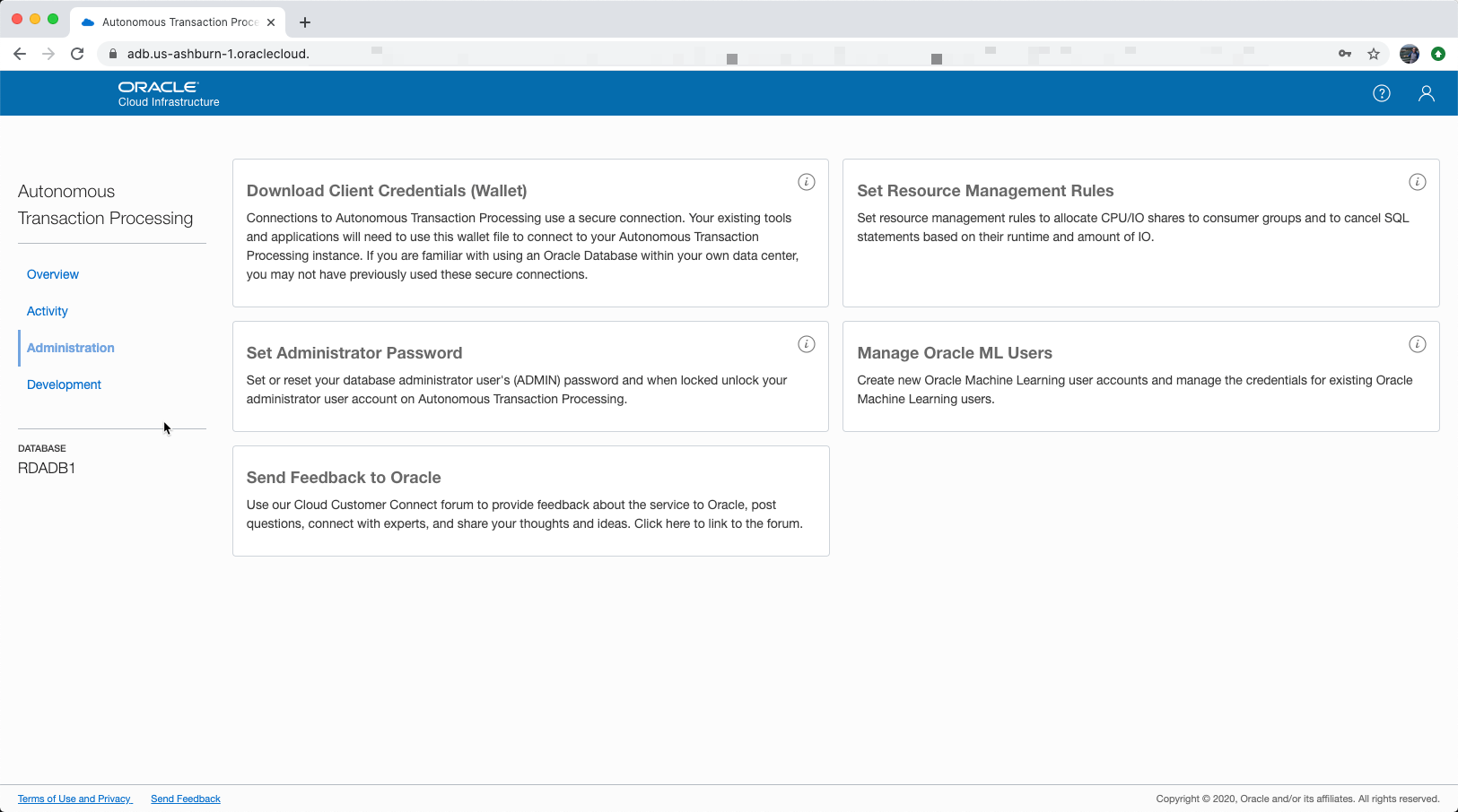Reload the page with the refresh icon
The height and width of the screenshot is (812, 1458).
[77, 54]
